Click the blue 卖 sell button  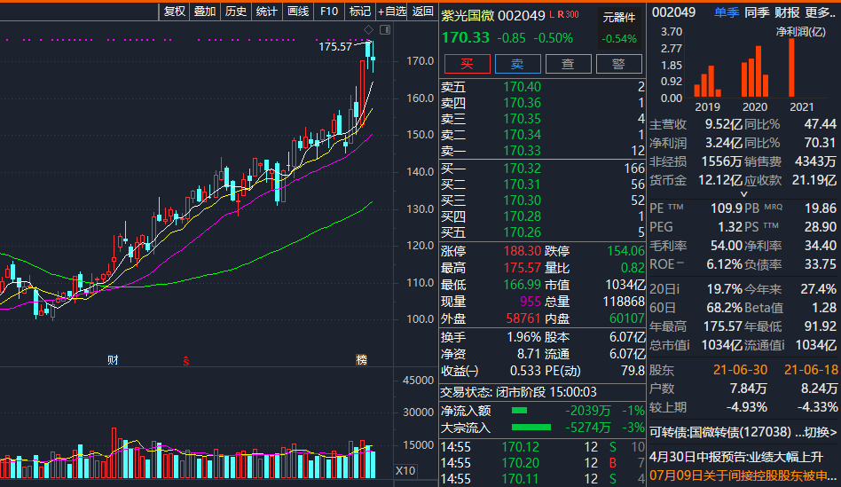(x=517, y=64)
